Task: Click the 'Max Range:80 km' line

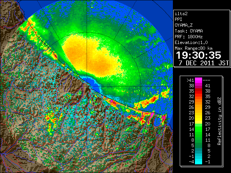Action: (193, 48)
